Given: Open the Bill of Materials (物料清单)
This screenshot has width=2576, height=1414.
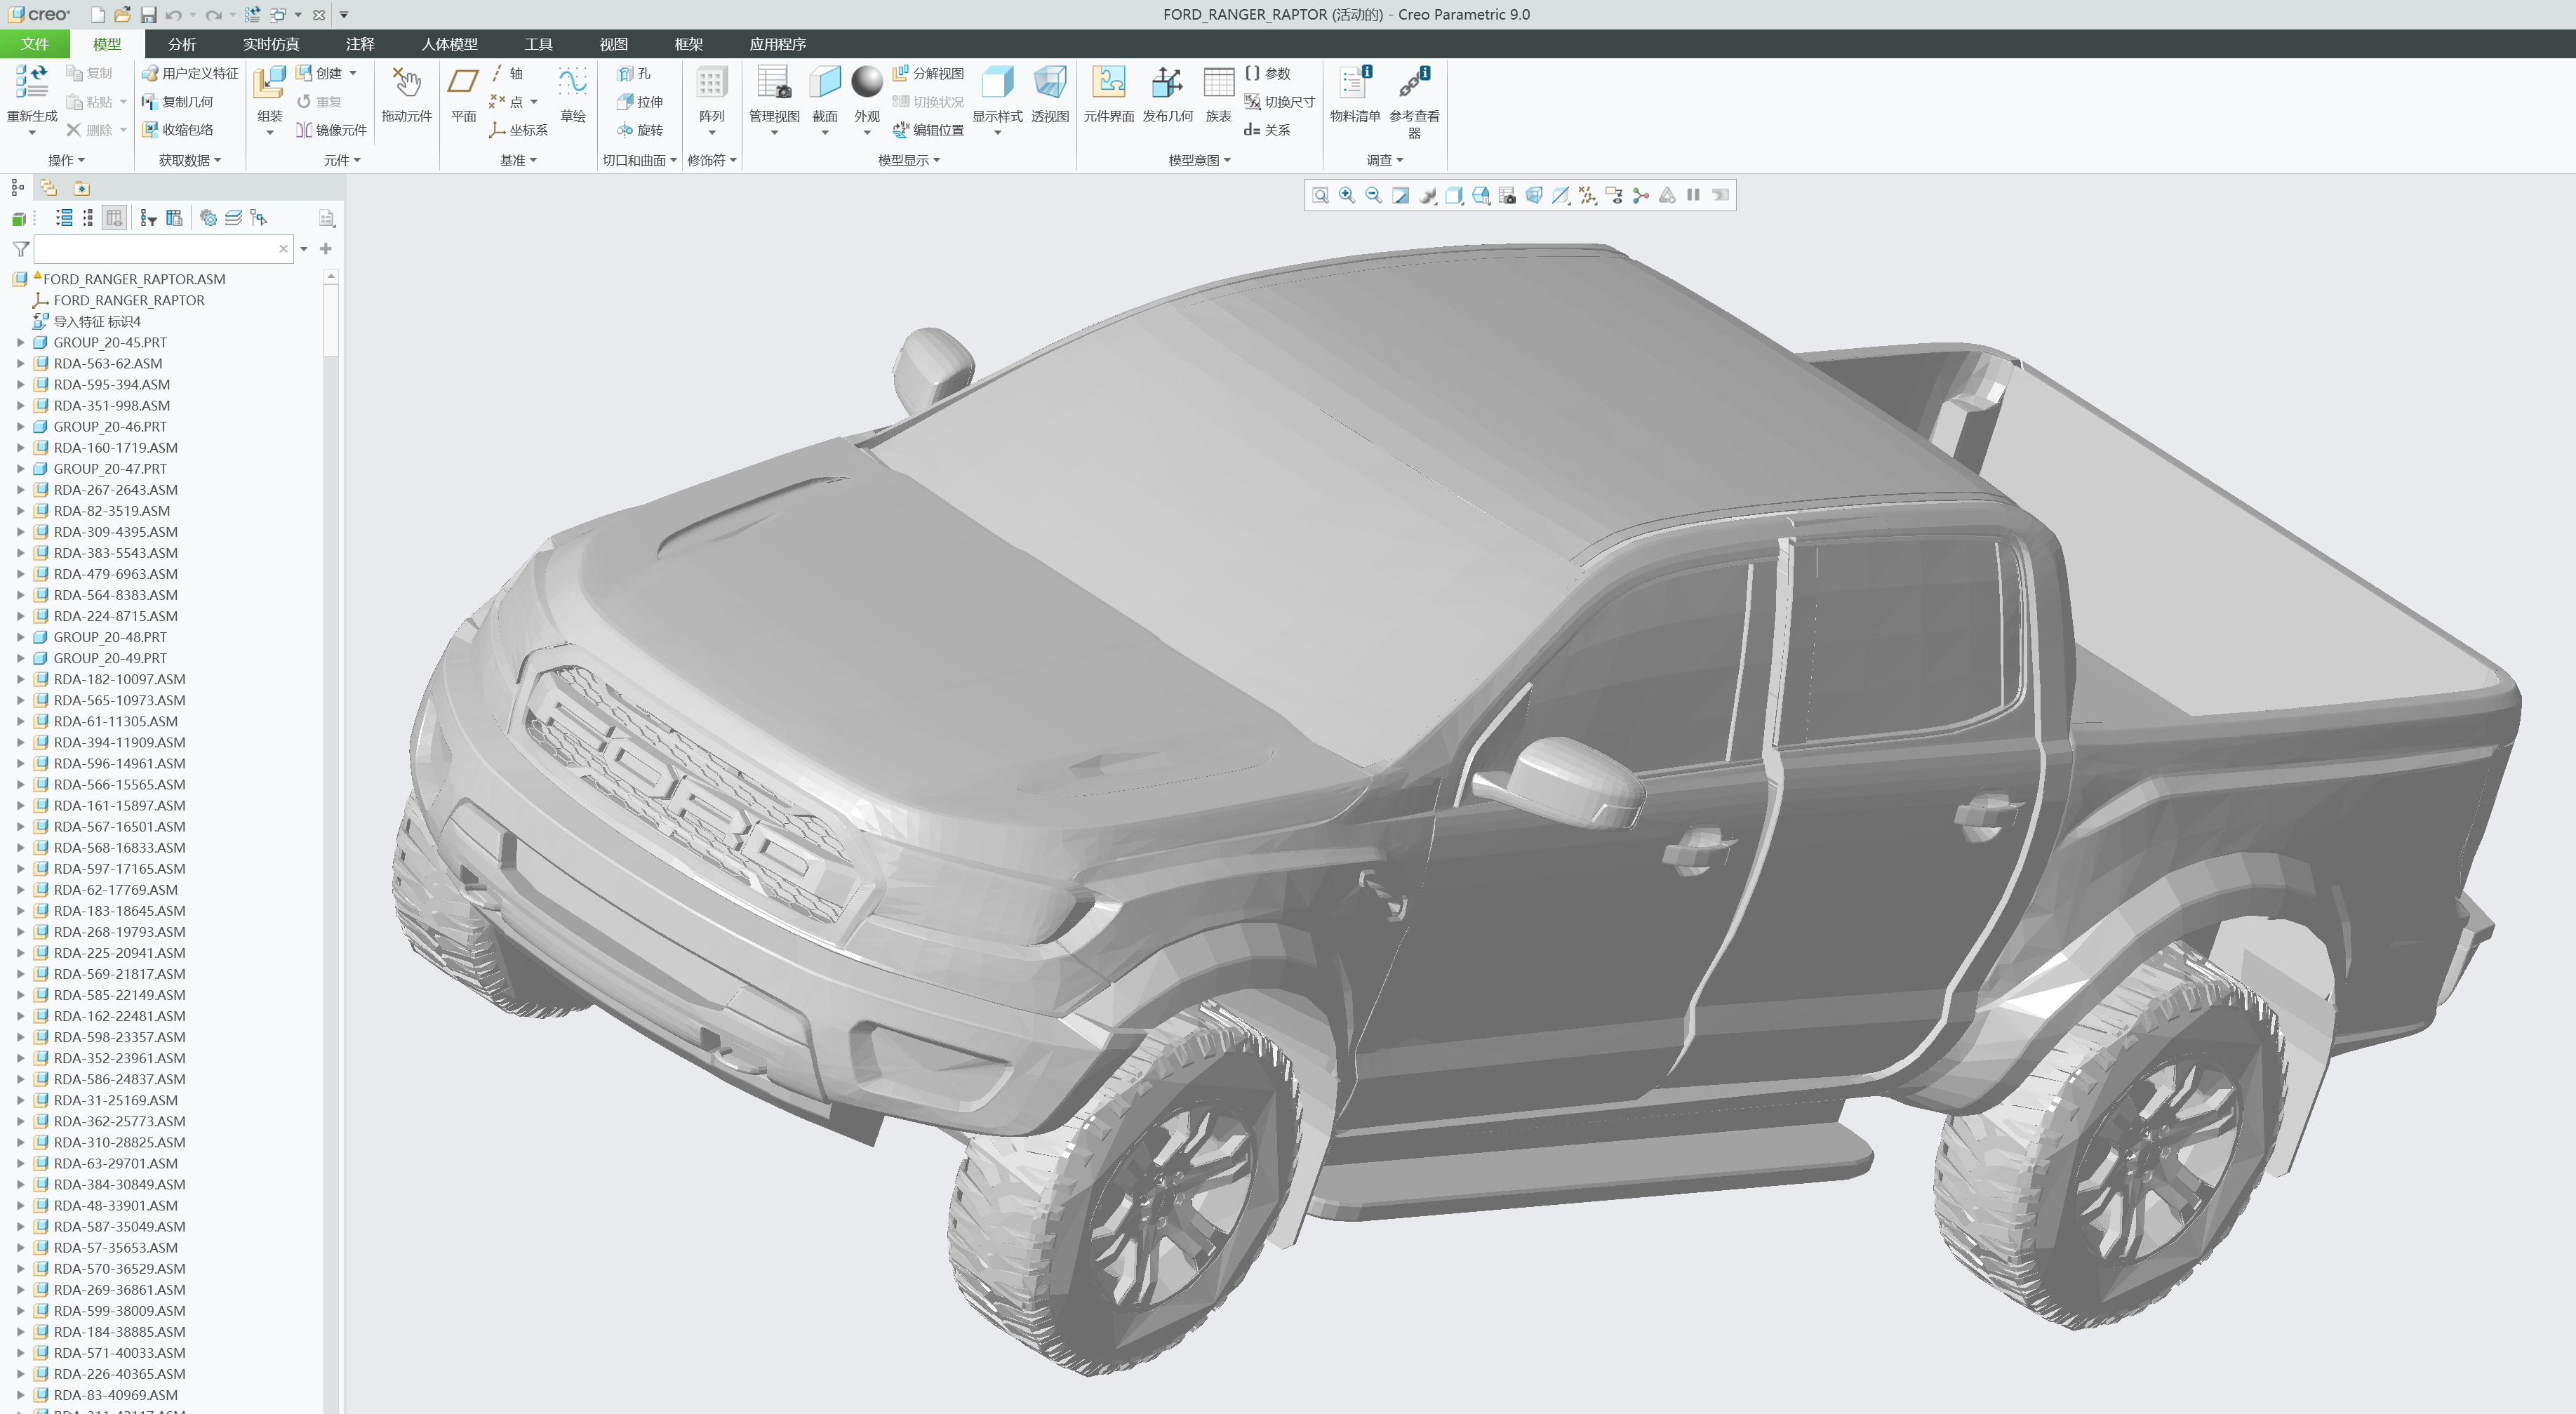Looking at the screenshot, I should [1354, 84].
